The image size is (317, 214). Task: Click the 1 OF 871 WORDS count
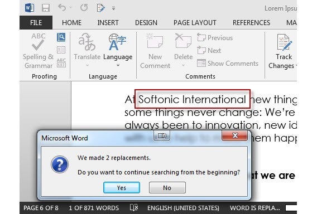[x=94, y=208]
